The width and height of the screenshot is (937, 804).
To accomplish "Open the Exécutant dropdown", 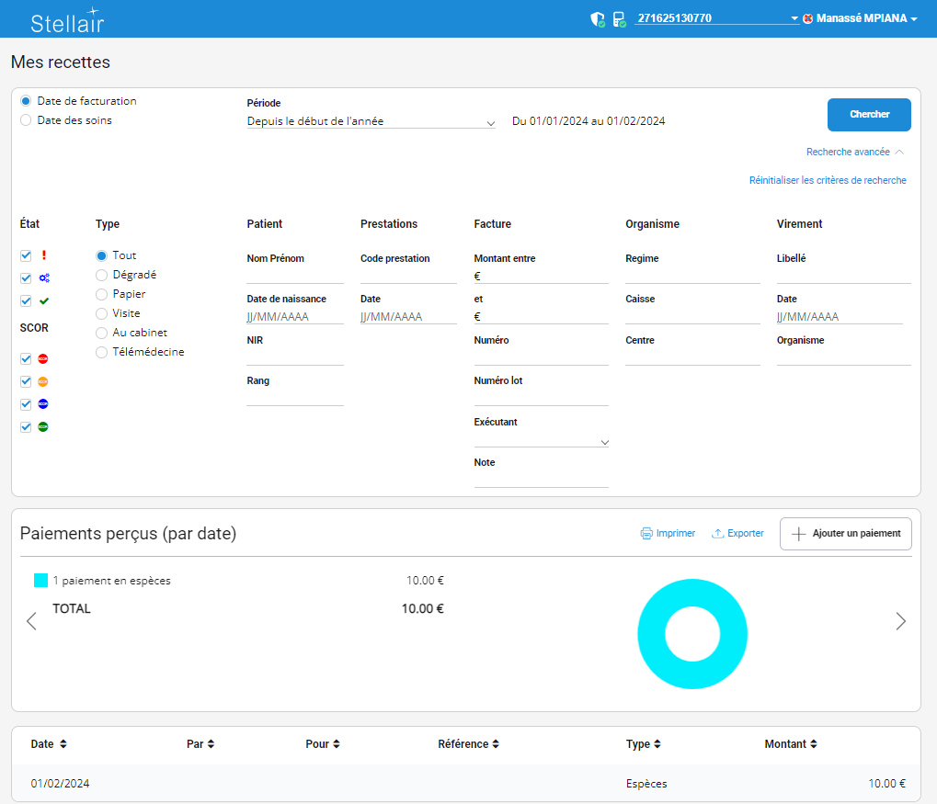I will (541, 442).
